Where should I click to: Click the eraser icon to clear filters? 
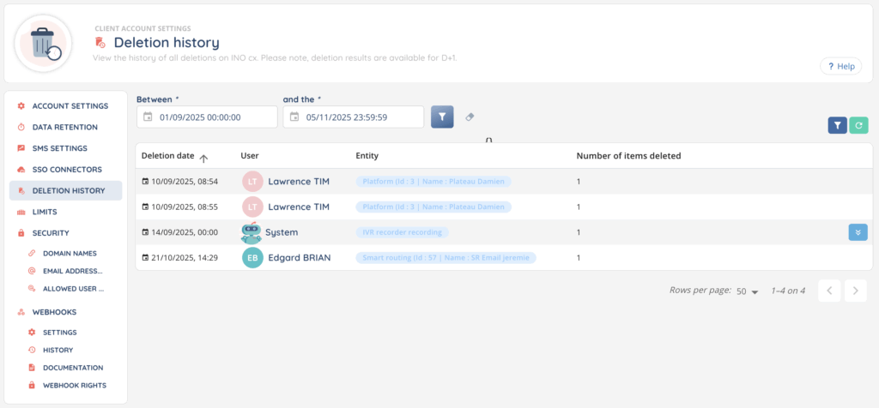coord(470,117)
